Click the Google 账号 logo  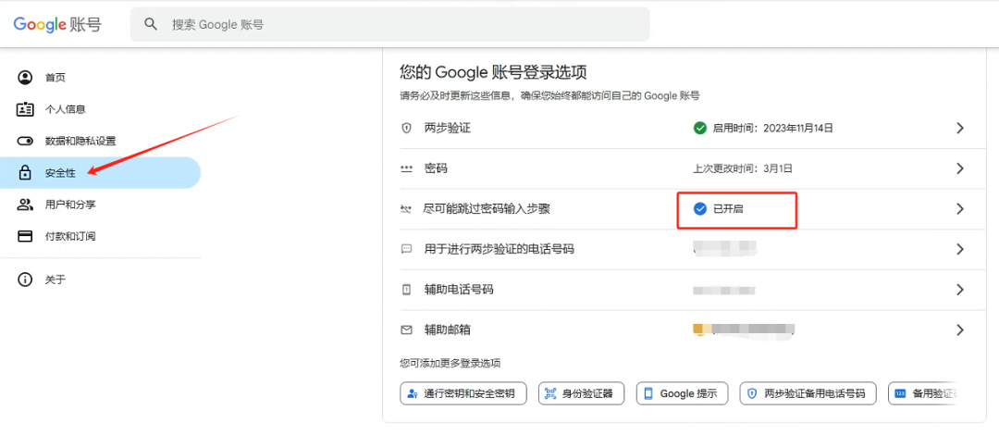click(57, 24)
